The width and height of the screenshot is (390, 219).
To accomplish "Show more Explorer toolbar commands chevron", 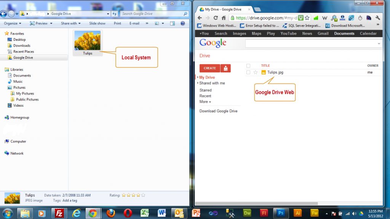I will [x=147, y=23].
